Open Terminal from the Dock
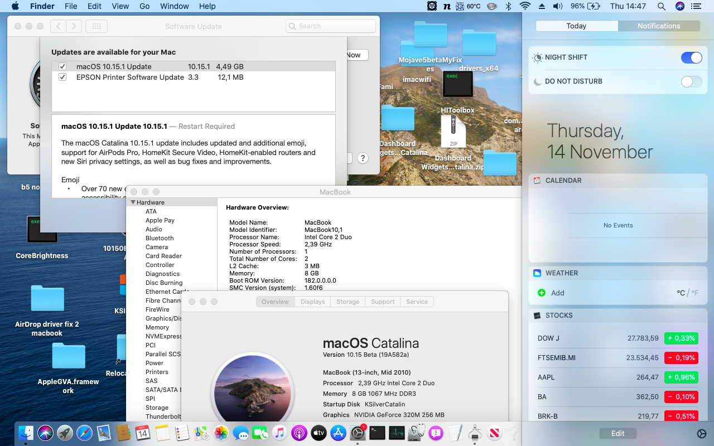 click(x=377, y=433)
